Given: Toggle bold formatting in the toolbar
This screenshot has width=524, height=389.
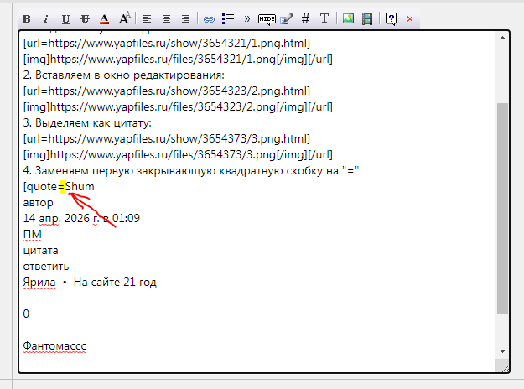Looking at the screenshot, I should (27, 18).
